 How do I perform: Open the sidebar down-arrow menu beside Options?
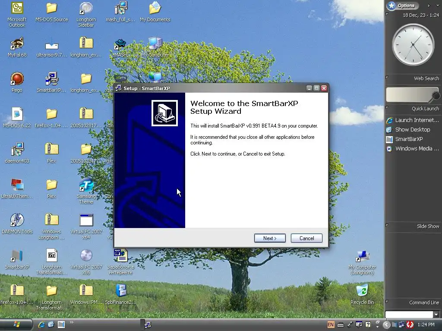[x=437, y=6]
